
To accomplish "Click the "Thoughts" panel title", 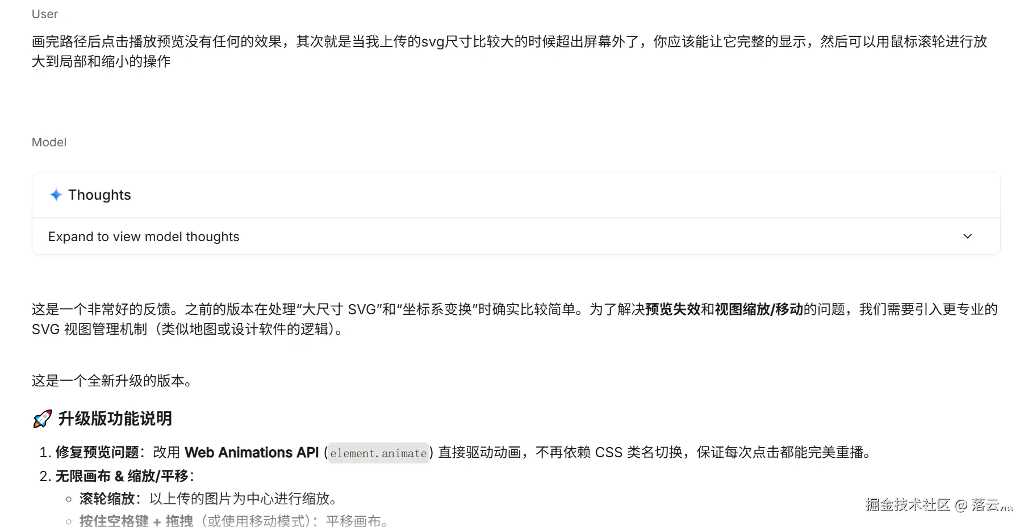I will (x=99, y=195).
